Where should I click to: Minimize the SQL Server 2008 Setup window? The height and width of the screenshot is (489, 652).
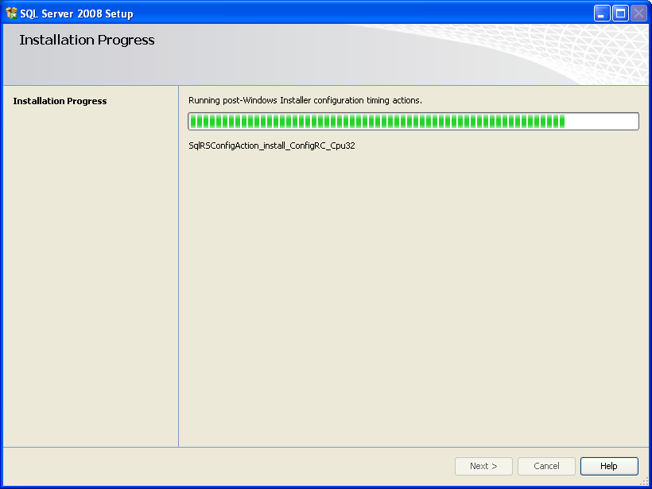602,14
